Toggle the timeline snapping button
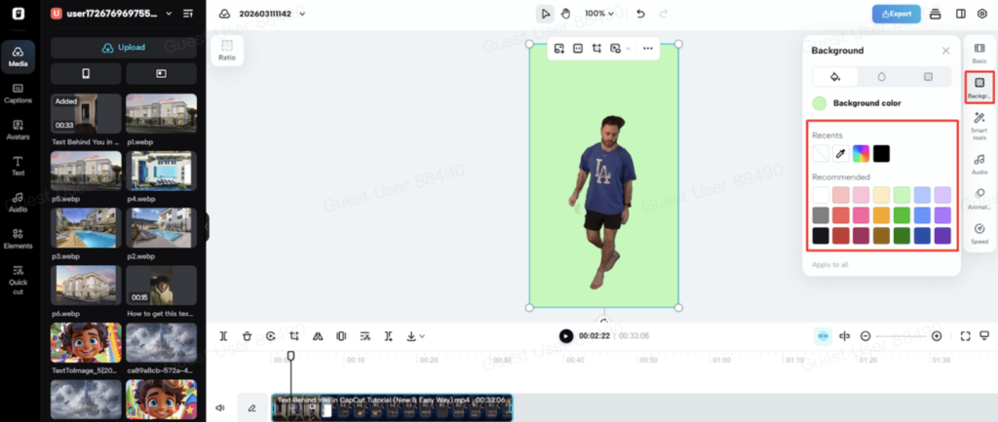Image resolution: width=998 pixels, height=422 pixels. tap(823, 336)
